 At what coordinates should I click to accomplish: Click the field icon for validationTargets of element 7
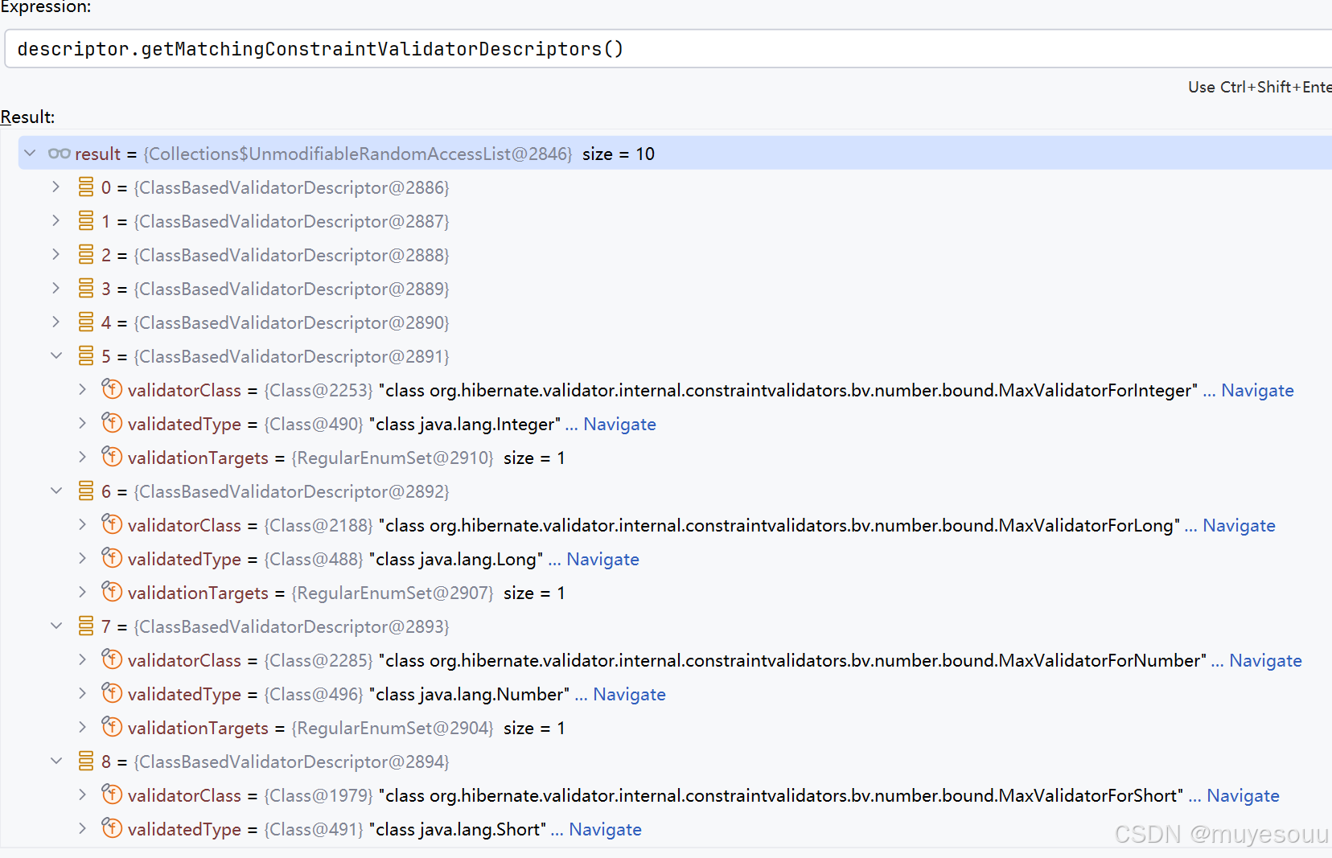(x=112, y=727)
